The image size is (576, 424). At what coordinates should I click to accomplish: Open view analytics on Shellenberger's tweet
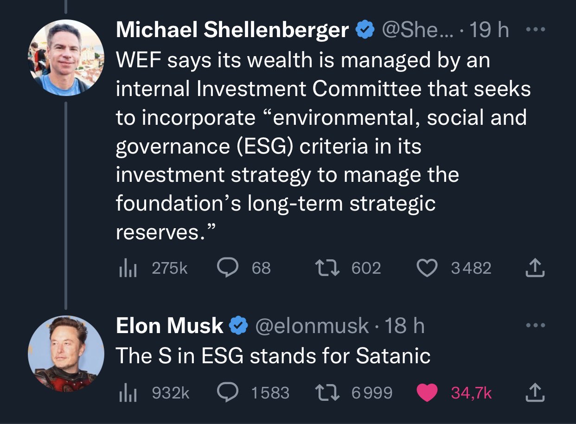click(x=128, y=268)
